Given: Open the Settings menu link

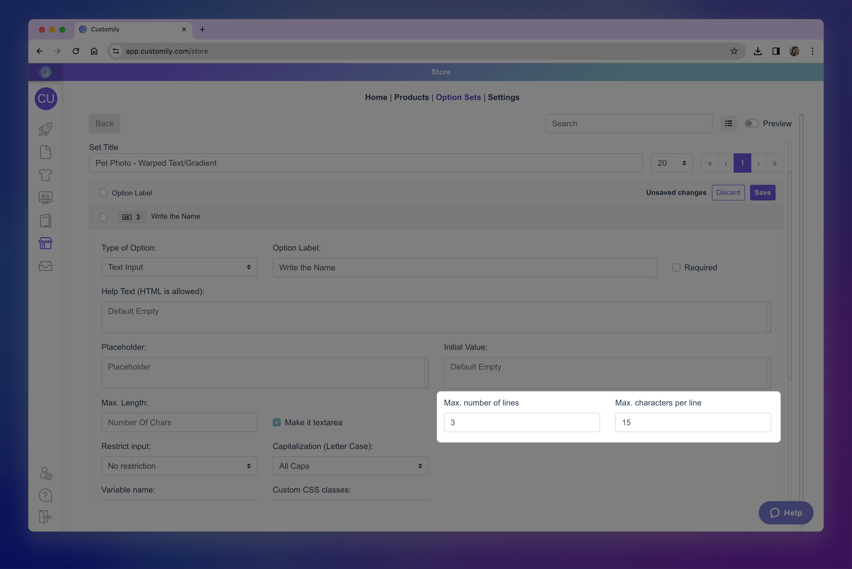Looking at the screenshot, I should tap(503, 97).
